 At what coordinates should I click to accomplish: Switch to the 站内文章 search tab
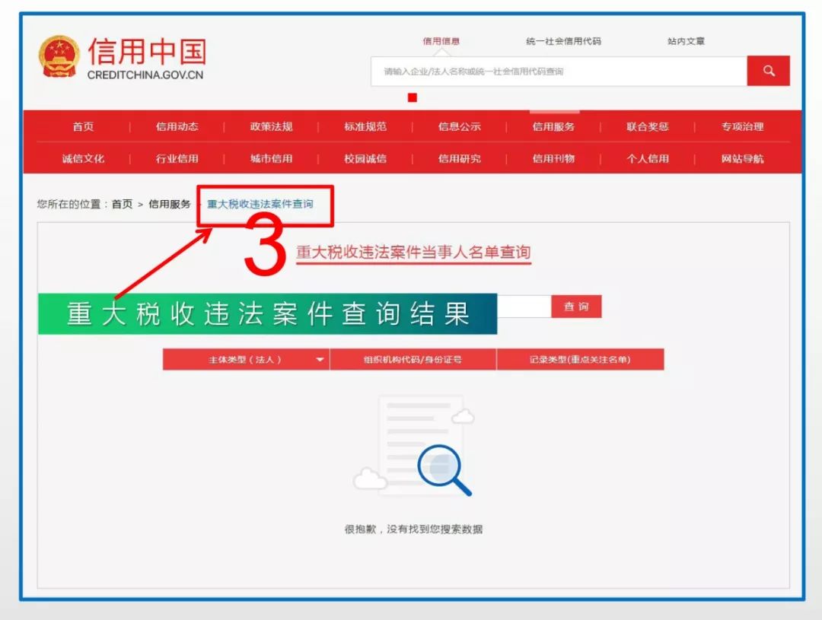click(684, 41)
